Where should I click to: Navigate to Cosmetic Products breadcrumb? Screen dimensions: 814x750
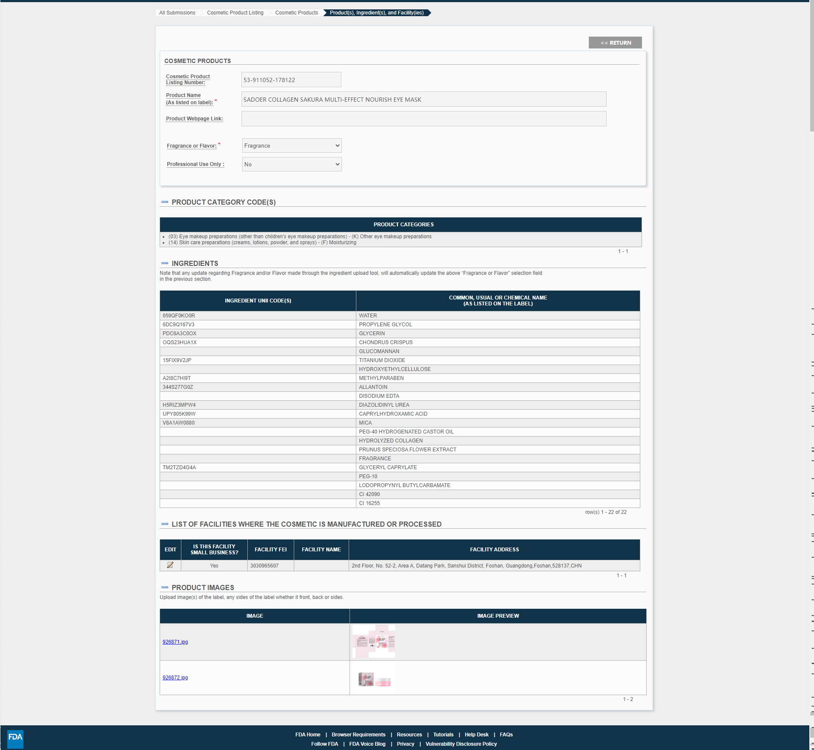[296, 13]
